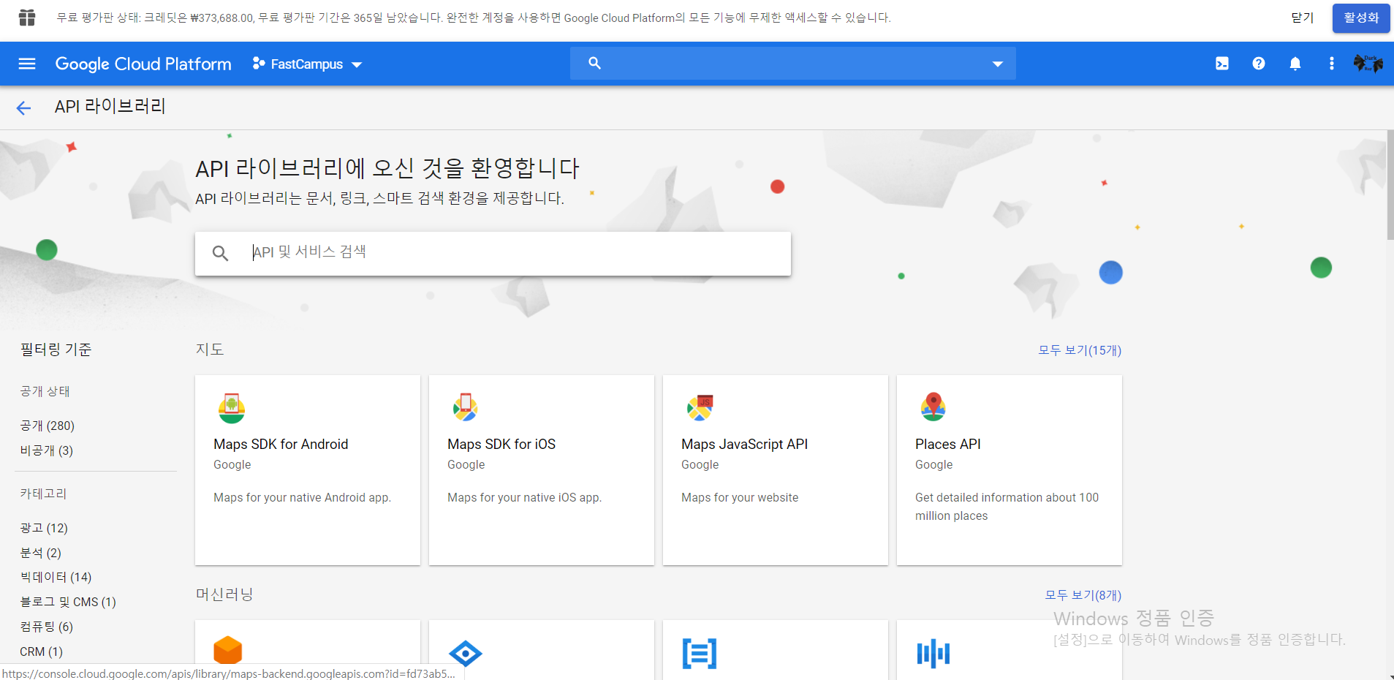Focus the API 및 서비스 검색 field
This screenshot has height=680, width=1394.
[493, 253]
